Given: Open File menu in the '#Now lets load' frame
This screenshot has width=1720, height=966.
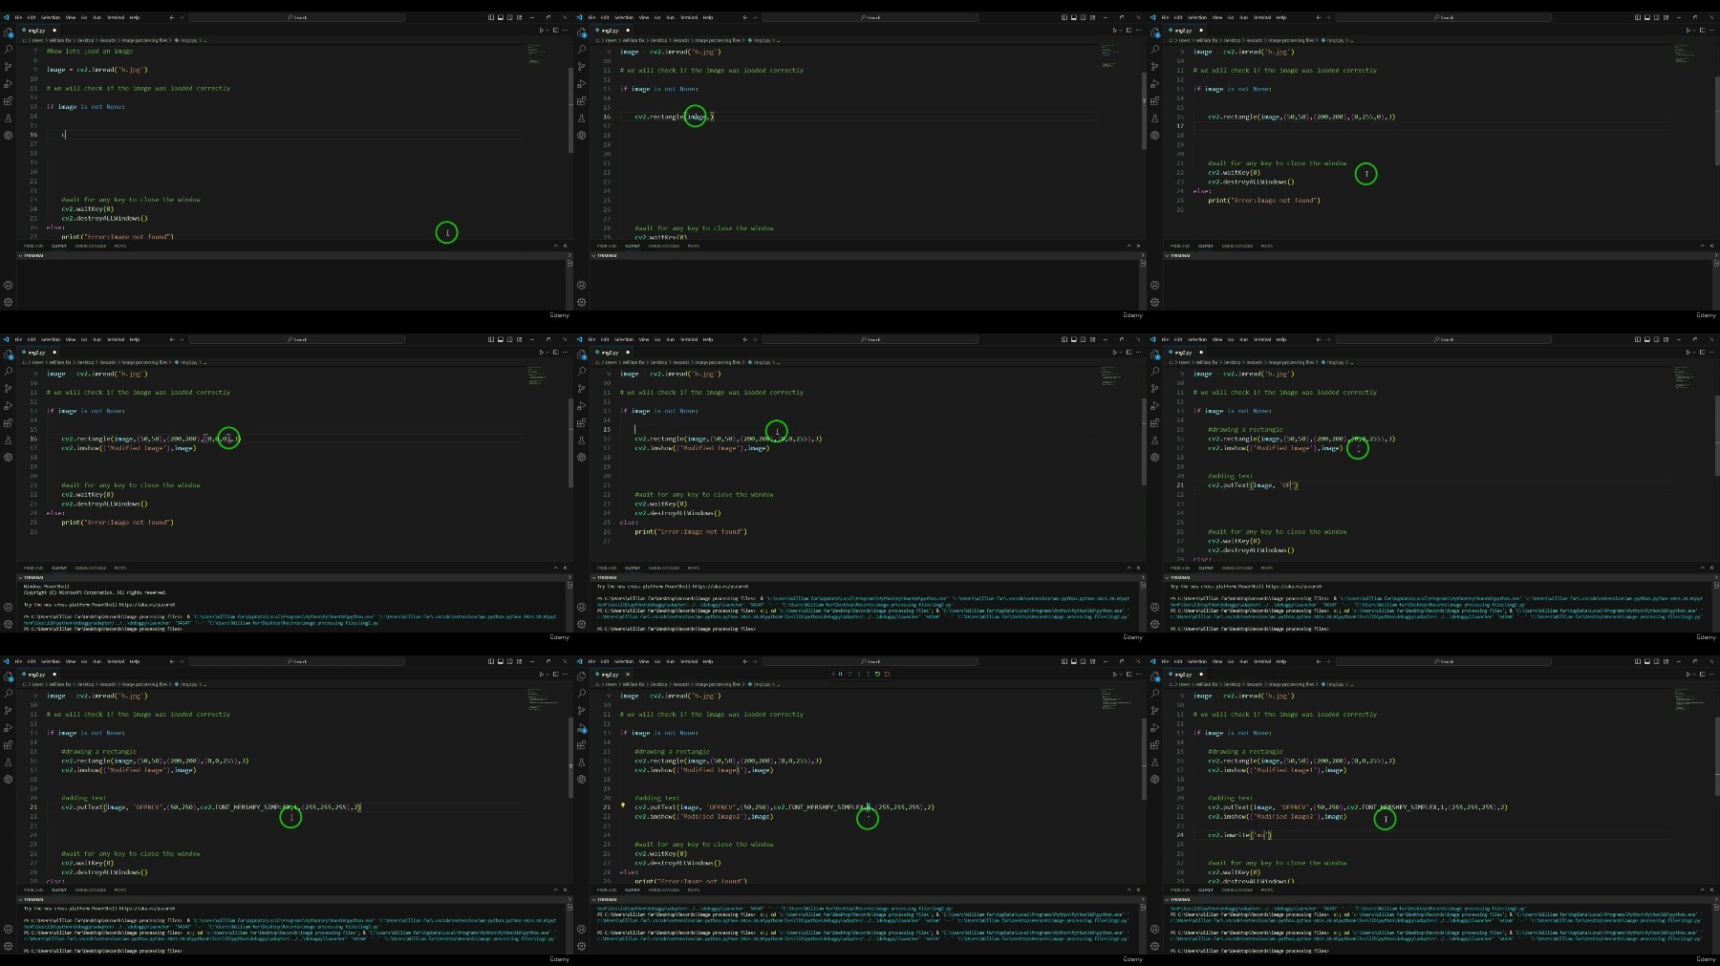Looking at the screenshot, I should click(18, 17).
